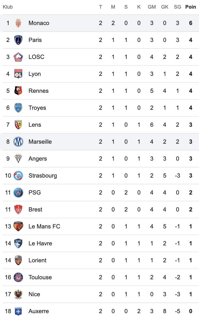Select the Lorient team name
The width and height of the screenshot is (199, 319).
pyautogui.click(x=37, y=260)
